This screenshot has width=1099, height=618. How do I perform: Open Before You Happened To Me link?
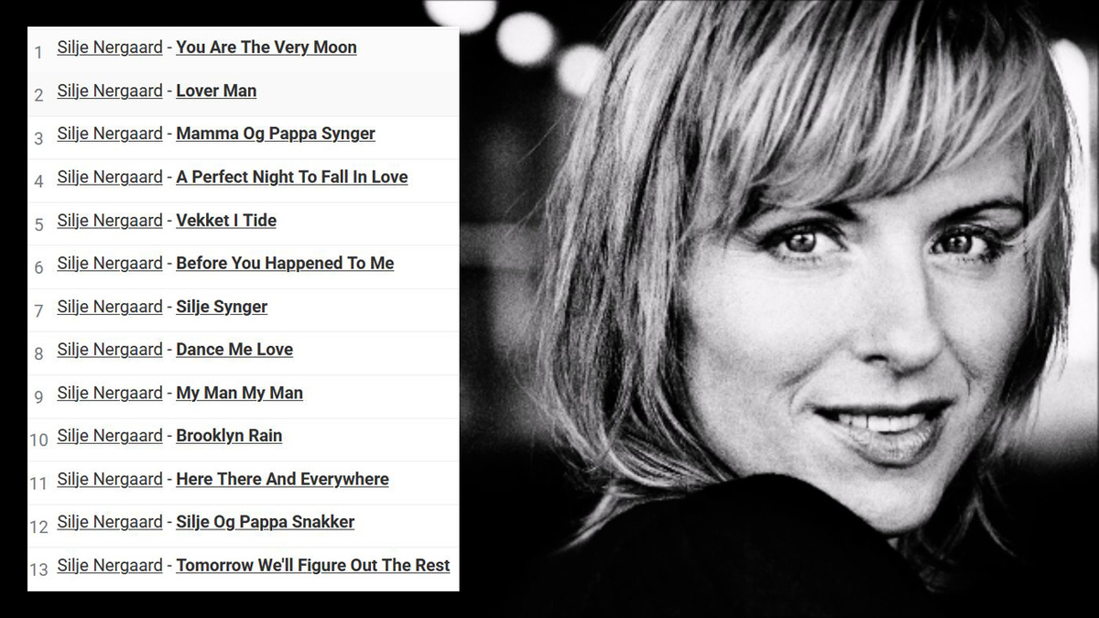coord(285,263)
